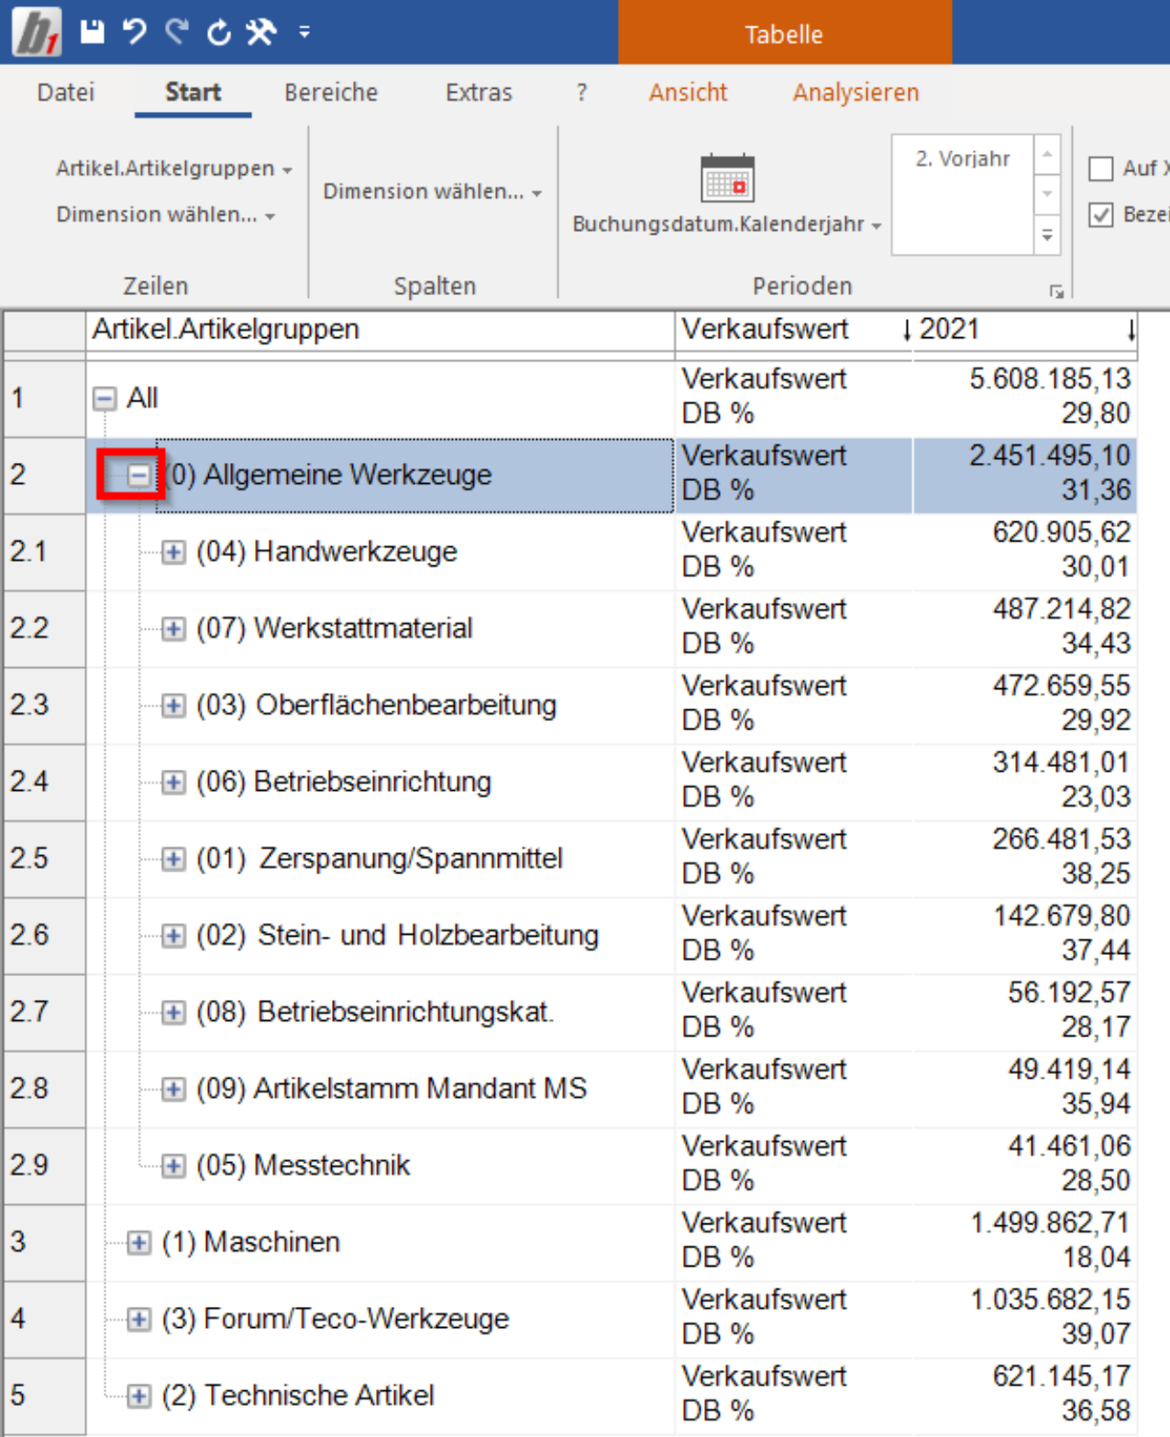The height and width of the screenshot is (1437, 1170).
Task: Select the Tabelle contextual tab header
Action: click(x=785, y=34)
